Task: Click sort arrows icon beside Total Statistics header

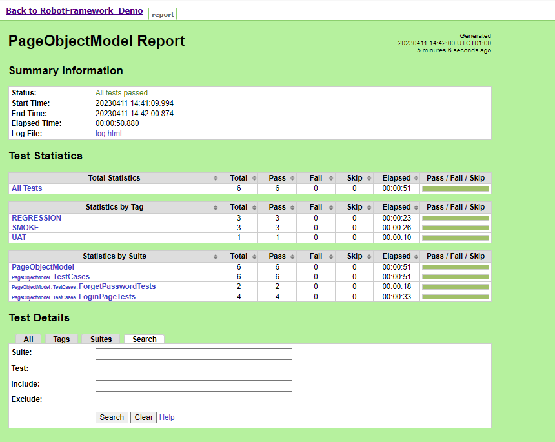Action: (216, 179)
